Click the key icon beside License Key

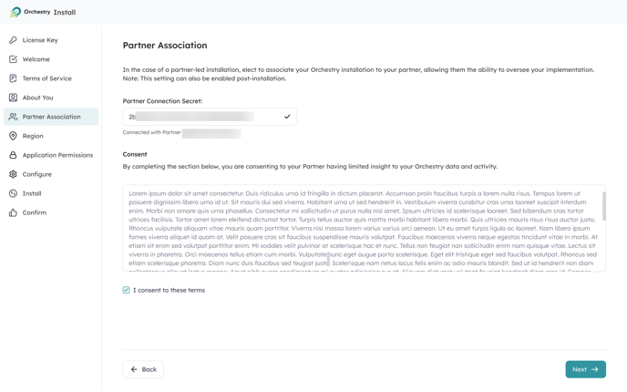pyautogui.click(x=13, y=40)
